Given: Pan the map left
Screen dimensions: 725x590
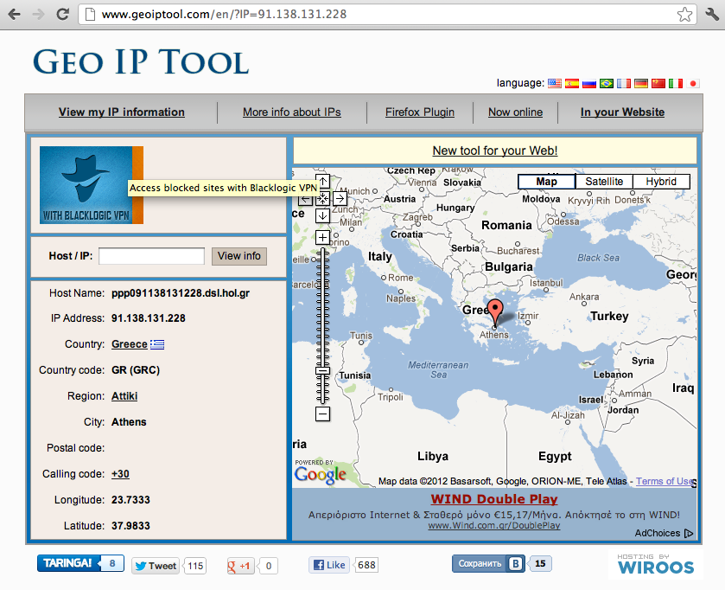Looking at the screenshot, I should point(305,200).
